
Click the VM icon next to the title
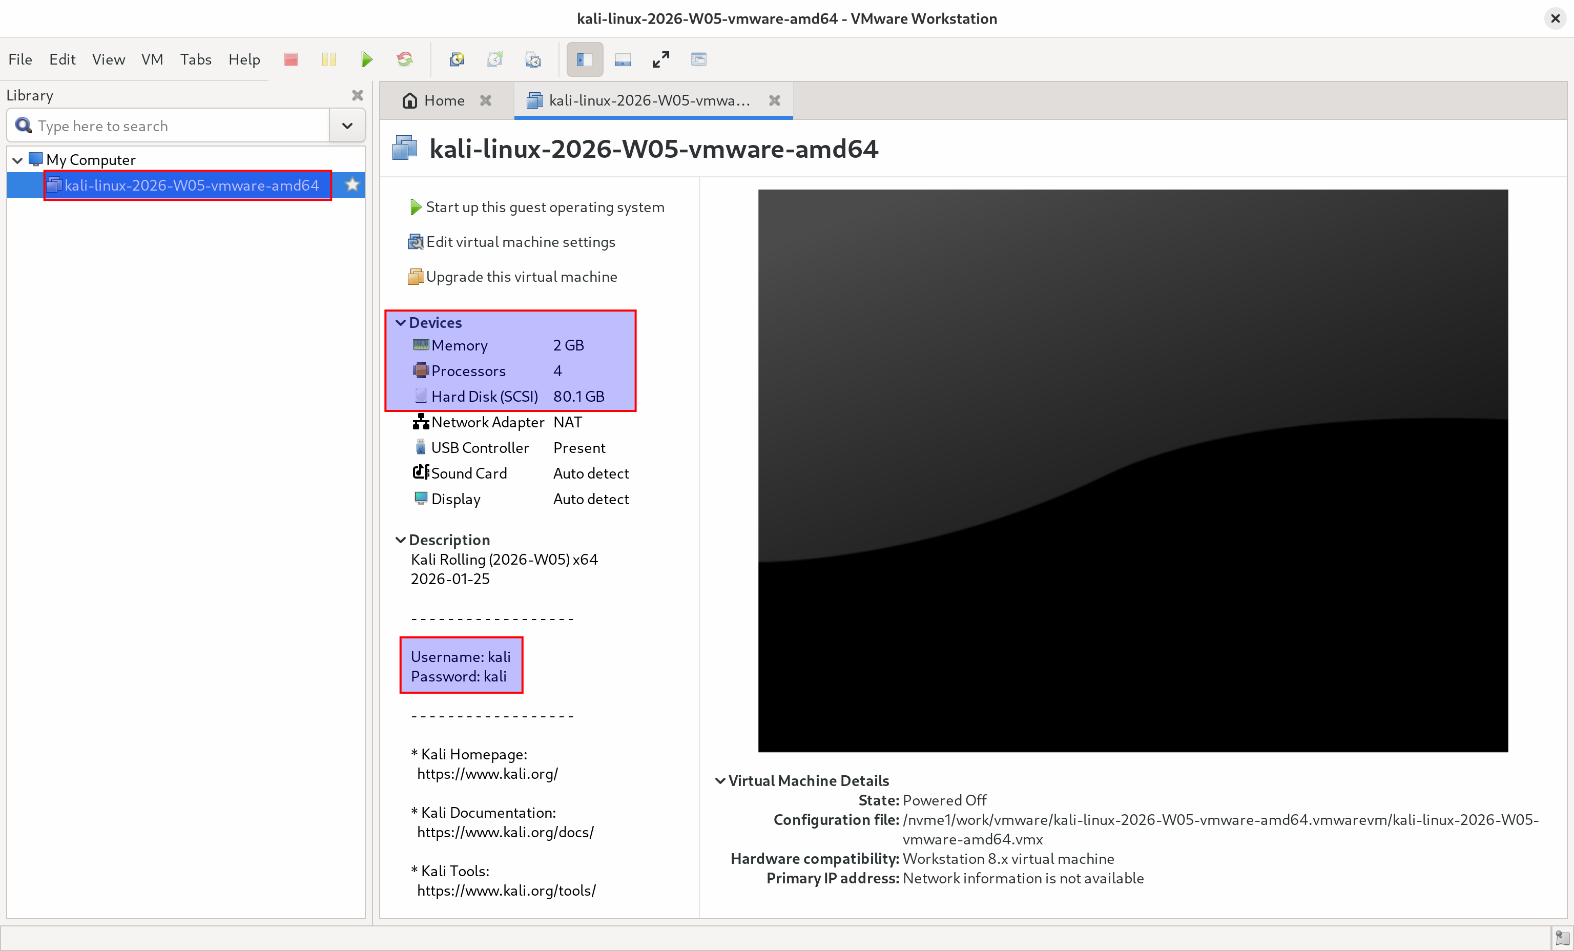(404, 148)
